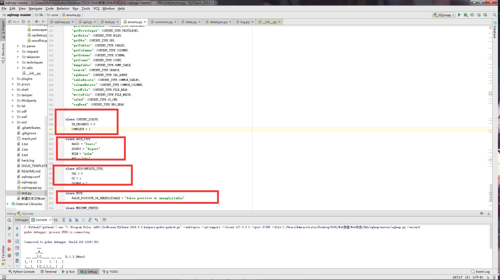The height and width of the screenshot is (280, 500).
Task: Open the Event Log panel
Action: click(480, 272)
